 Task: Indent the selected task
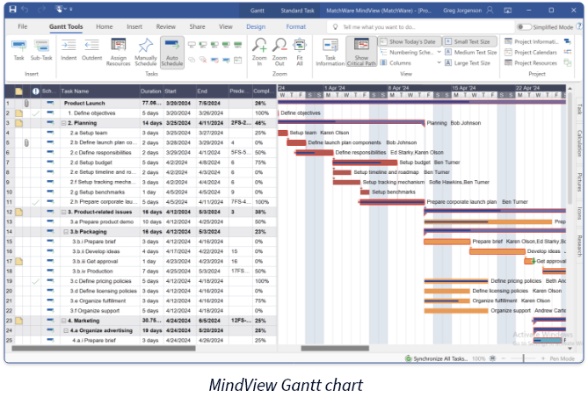point(69,50)
